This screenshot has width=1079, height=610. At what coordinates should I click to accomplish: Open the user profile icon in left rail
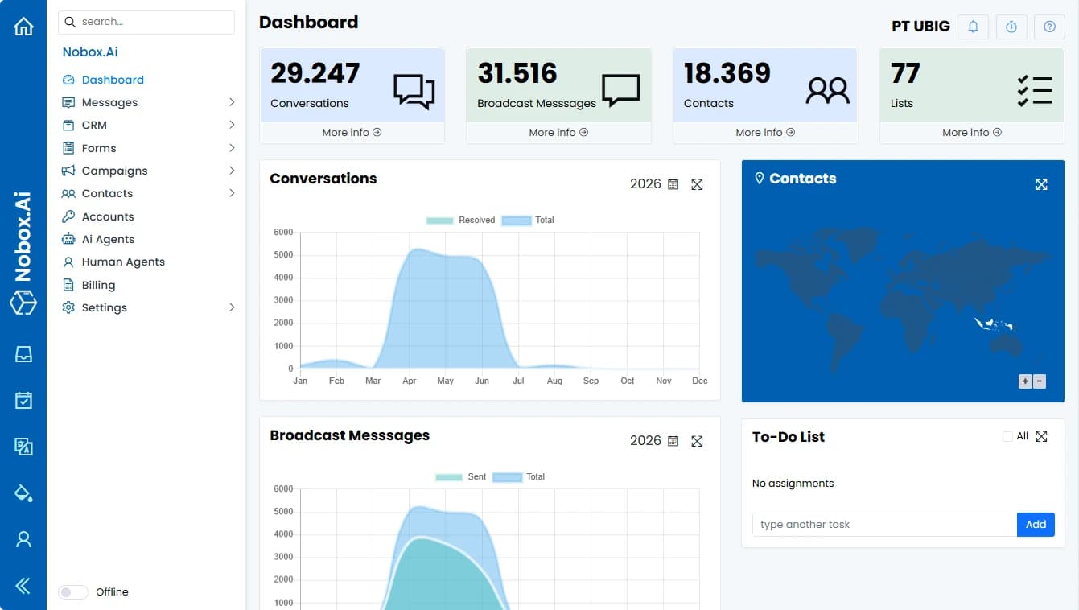23,539
